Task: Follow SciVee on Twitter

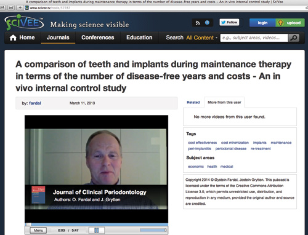Action: click(x=229, y=22)
